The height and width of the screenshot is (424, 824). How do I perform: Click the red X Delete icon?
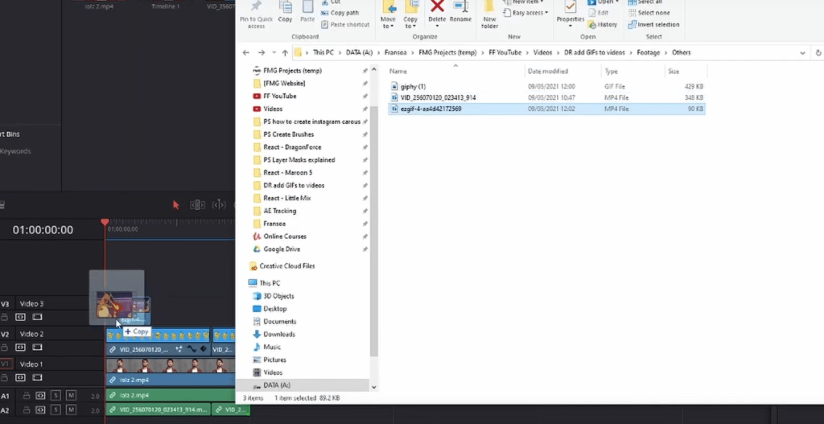437,6
